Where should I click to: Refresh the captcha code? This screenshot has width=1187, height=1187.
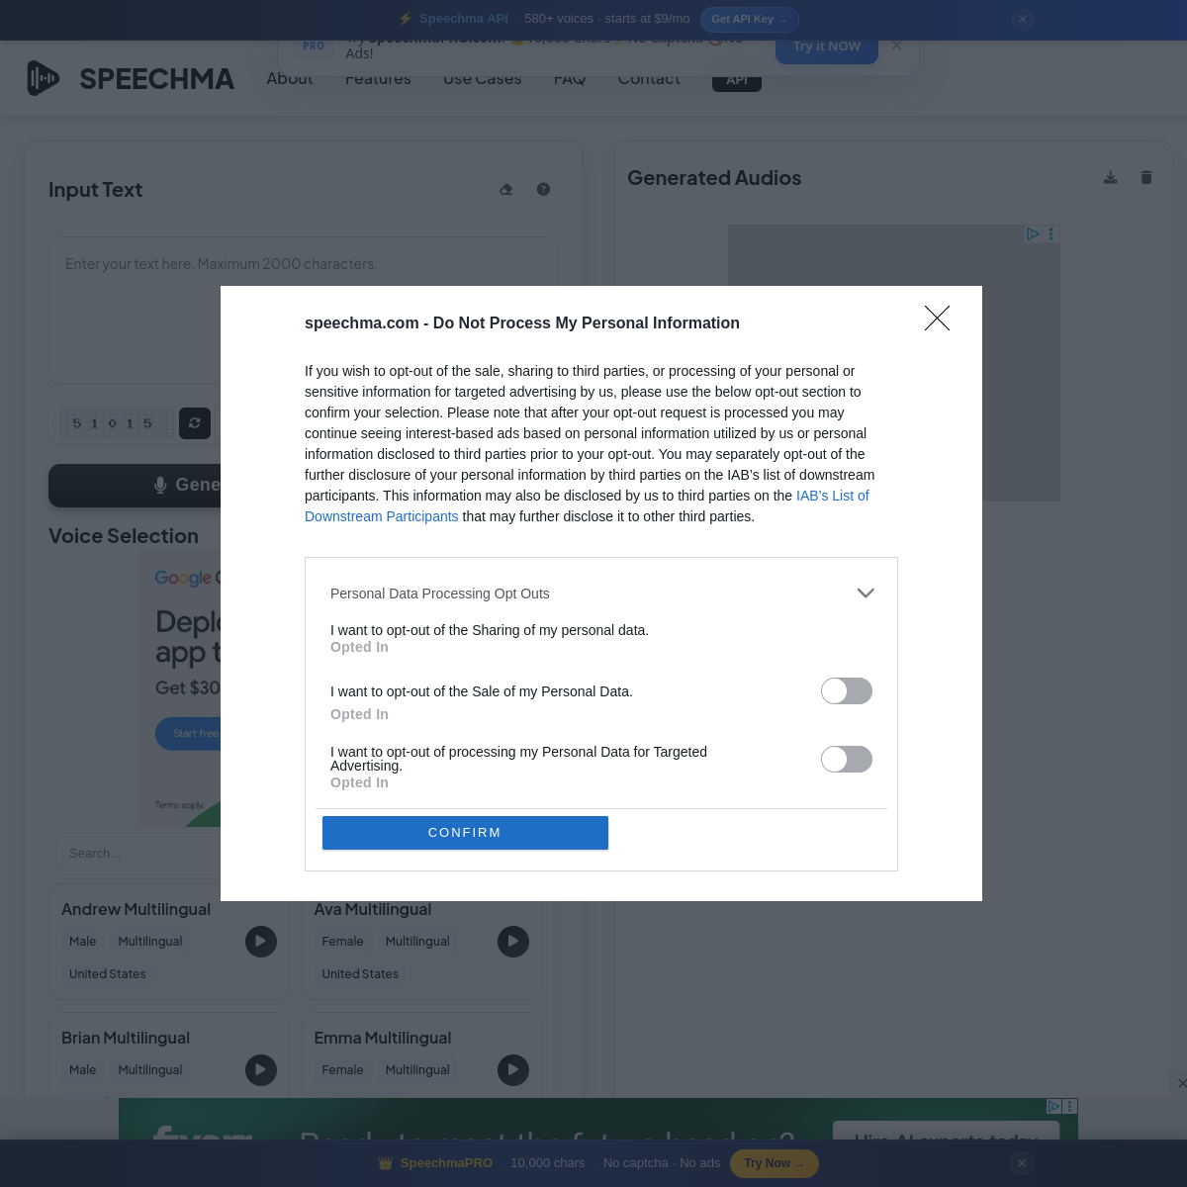pos(195,423)
